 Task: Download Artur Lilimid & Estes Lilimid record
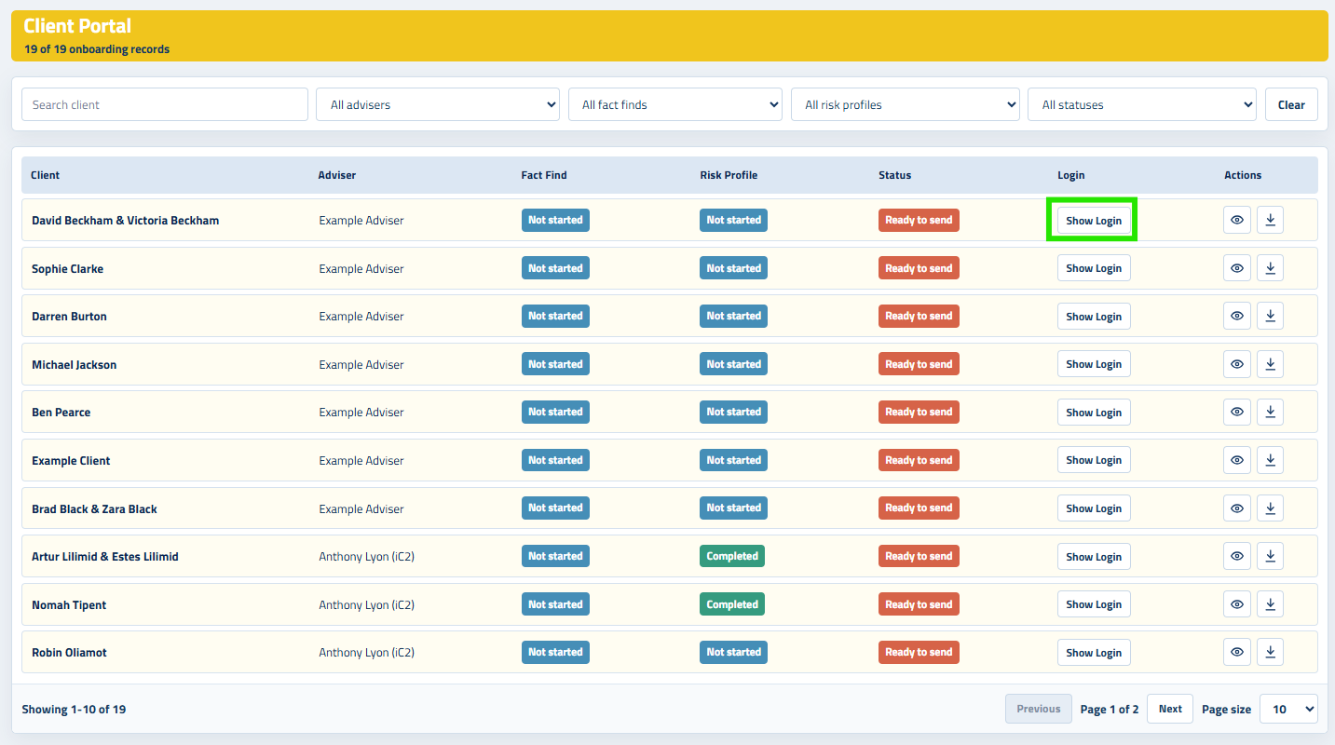[1270, 556]
